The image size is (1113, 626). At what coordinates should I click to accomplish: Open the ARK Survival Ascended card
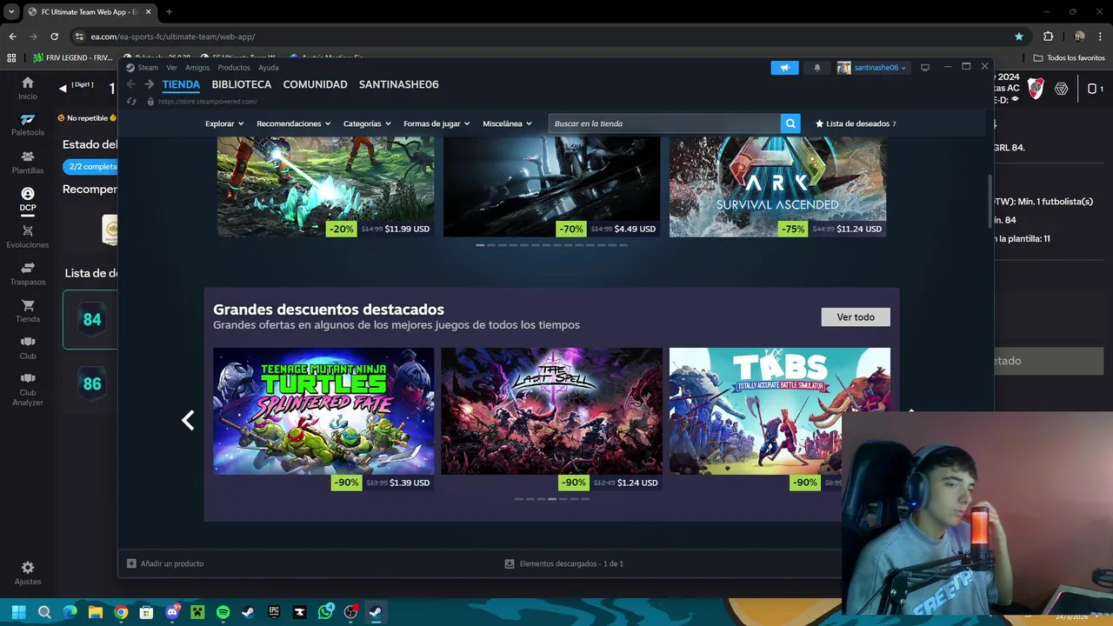[x=778, y=186]
